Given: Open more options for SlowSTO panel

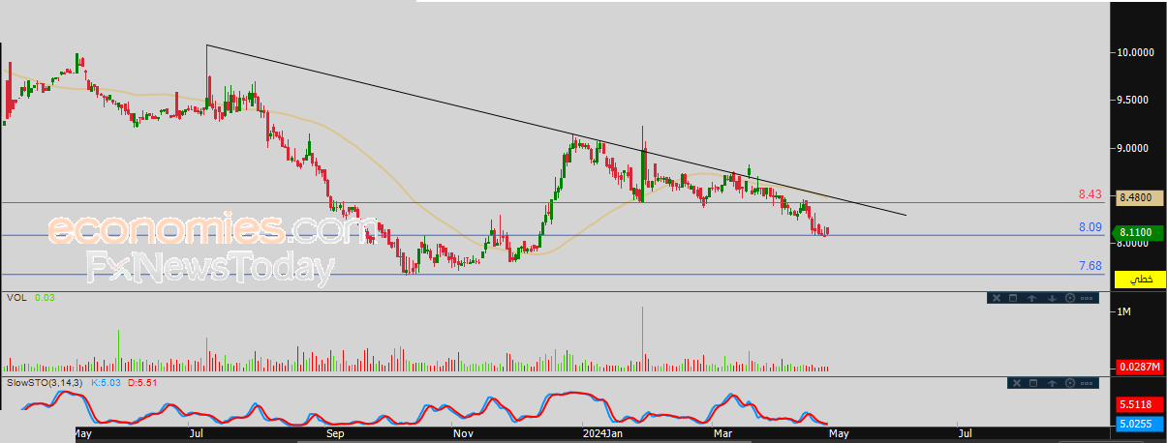Looking at the screenshot, I should pyautogui.click(x=1087, y=383).
